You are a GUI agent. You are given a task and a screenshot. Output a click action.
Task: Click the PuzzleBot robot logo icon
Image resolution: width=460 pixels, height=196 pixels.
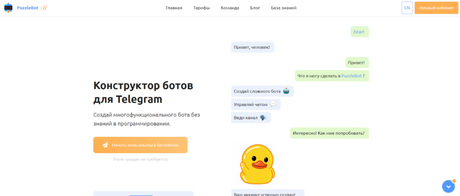[8, 8]
